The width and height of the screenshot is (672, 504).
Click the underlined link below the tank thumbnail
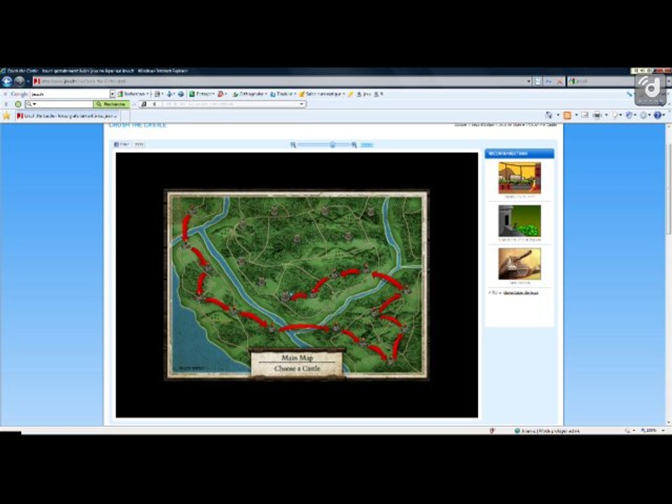click(521, 293)
